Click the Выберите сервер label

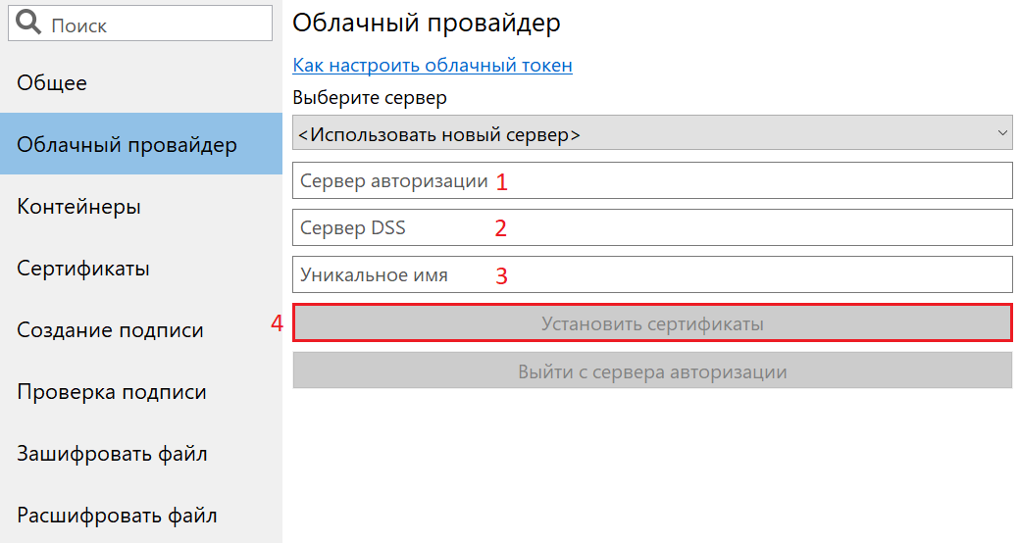[370, 98]
